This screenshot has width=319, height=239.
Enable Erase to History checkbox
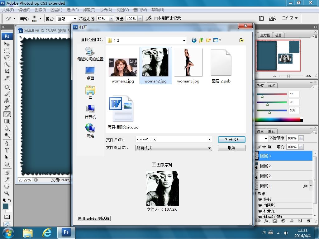point(156,18)
